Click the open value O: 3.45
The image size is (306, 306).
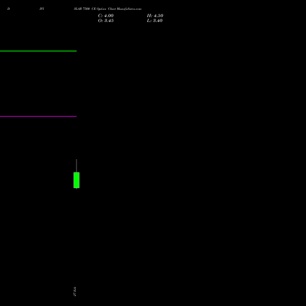point(106,21)
